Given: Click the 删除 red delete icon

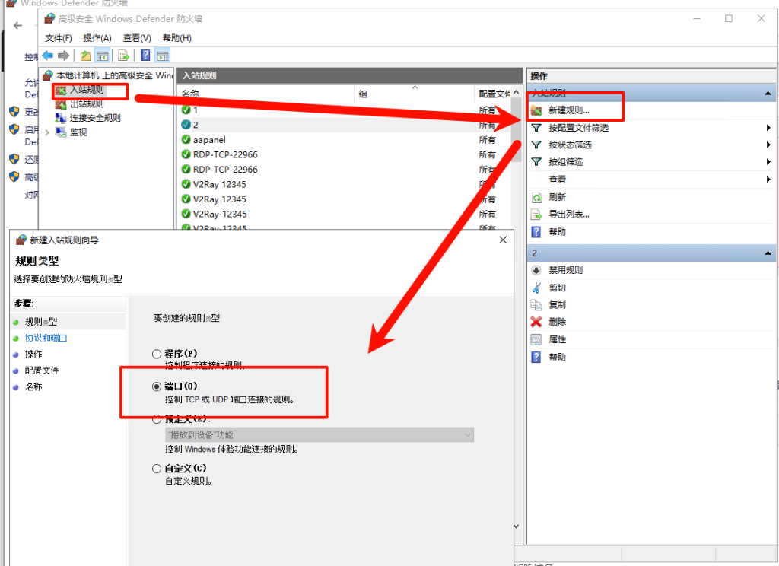Looking at the screenshot, I should [538, 321].
